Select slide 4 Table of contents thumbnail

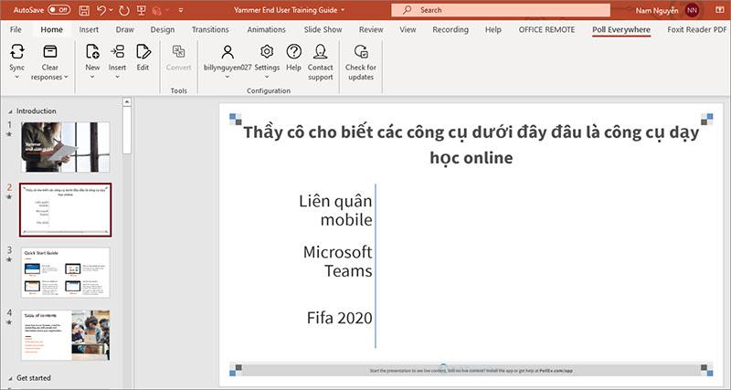point(65,334)
